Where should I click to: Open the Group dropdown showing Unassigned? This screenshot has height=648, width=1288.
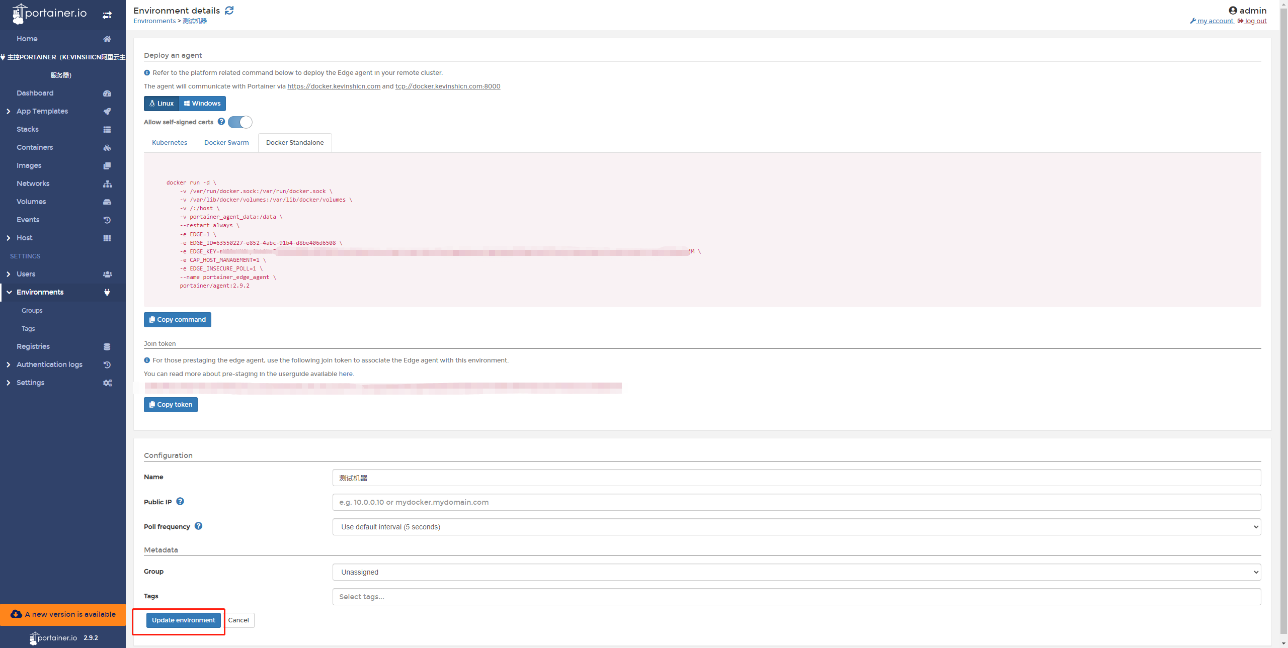pos(796,572)
